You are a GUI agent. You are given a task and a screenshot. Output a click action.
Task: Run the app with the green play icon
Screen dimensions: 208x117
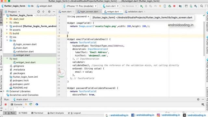(x=141, y=6)
